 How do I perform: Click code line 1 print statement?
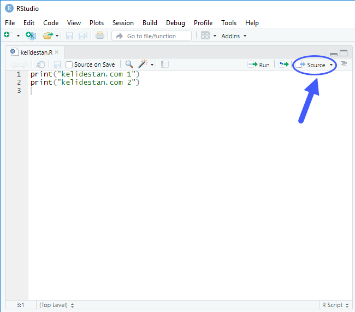pos(85,74)
